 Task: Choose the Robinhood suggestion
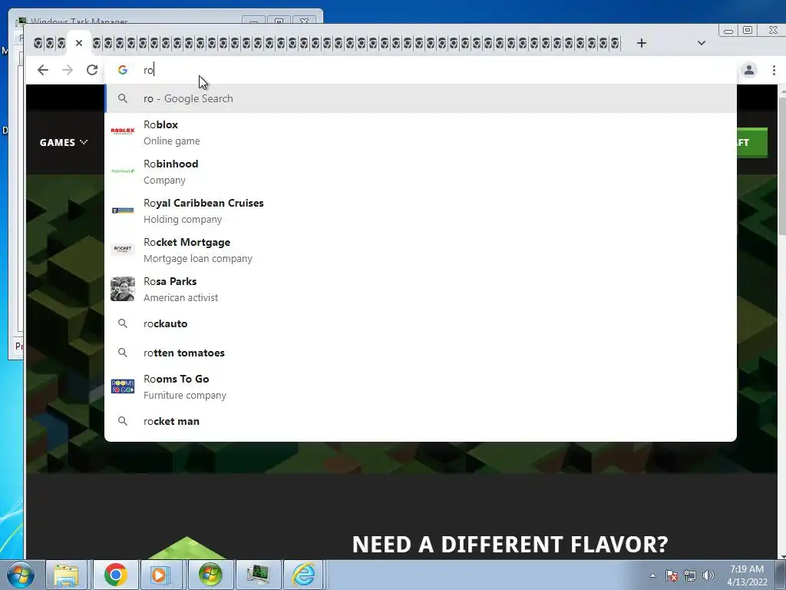click(421, 171)
